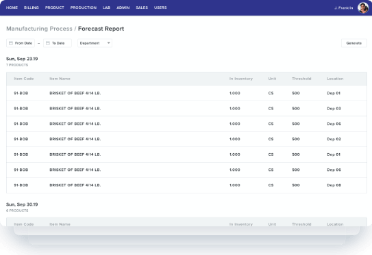The width and height of the screenshot is (372, 255).
Task: Click Unit header in Sep 23.19 table
Action: [x=272, y=79]
